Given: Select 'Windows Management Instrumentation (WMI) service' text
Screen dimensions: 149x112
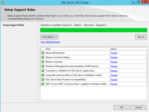Looking at the screenshot, I should [72, 66].
